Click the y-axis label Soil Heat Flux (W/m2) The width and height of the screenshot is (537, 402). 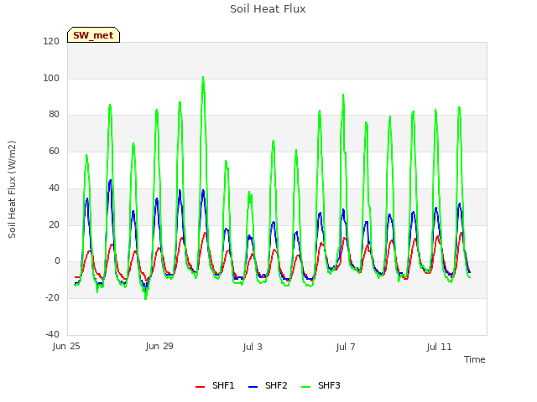click(12, 189)
